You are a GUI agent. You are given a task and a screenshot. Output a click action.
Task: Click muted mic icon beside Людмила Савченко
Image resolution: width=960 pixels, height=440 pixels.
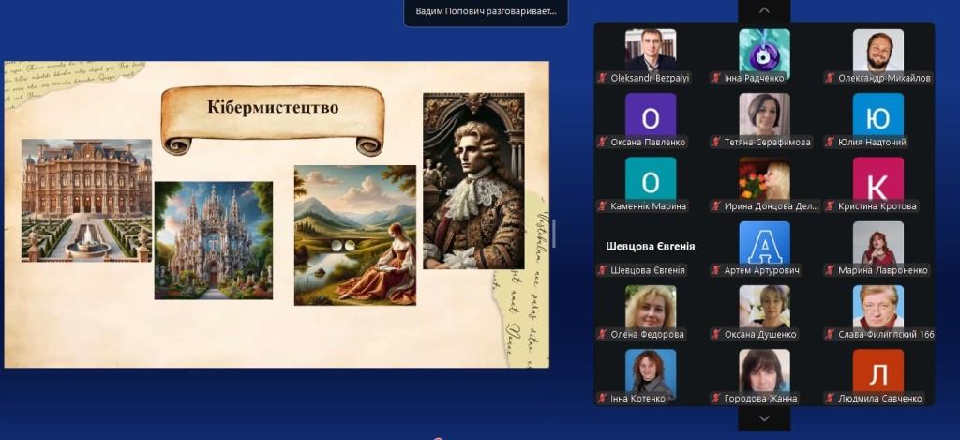point(830,398)
